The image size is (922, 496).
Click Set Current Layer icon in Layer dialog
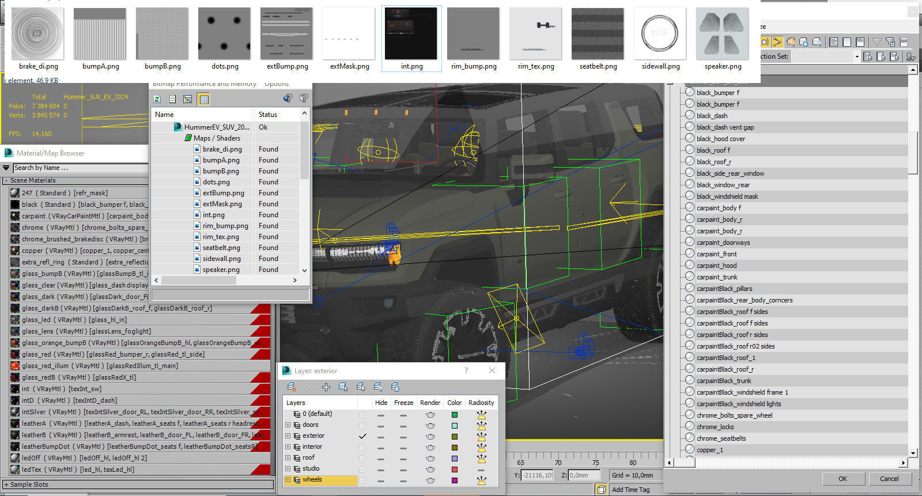tap(361, 387)
